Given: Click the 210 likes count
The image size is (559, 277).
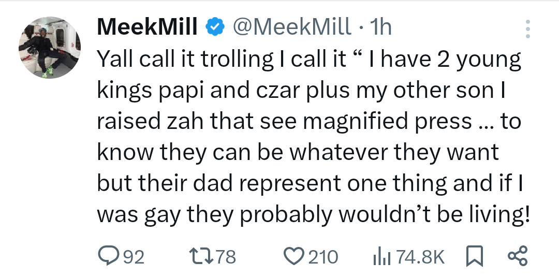Looking at the screenshot, I should [323, 257].
